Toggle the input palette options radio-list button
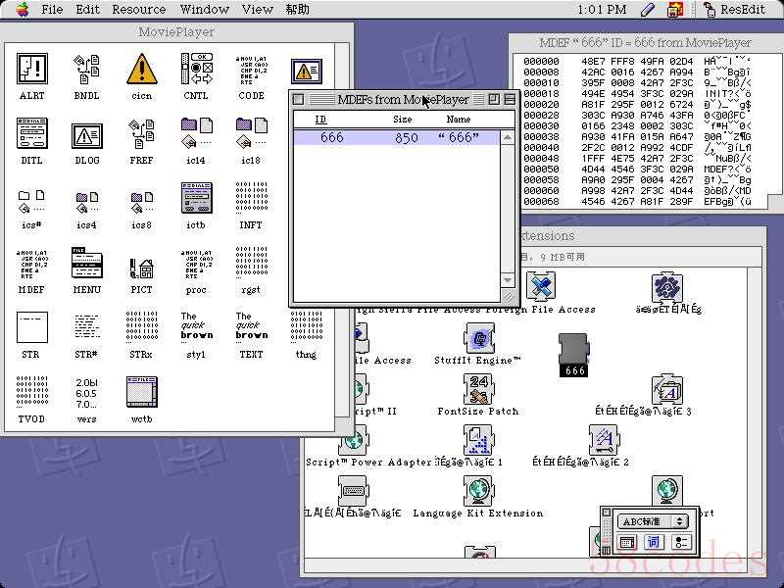Viewport: 784px width, 588px height. point(681,542)
